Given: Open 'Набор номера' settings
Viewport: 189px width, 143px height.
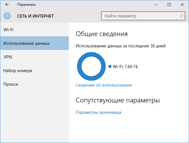Looking at the screenshot, I should 34,71.
